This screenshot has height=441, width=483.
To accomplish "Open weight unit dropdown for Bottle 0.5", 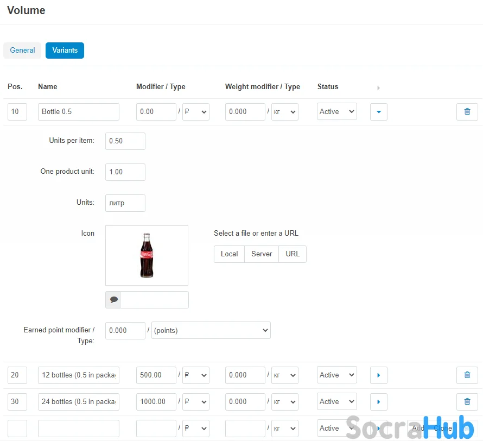I will click(284, 112).
